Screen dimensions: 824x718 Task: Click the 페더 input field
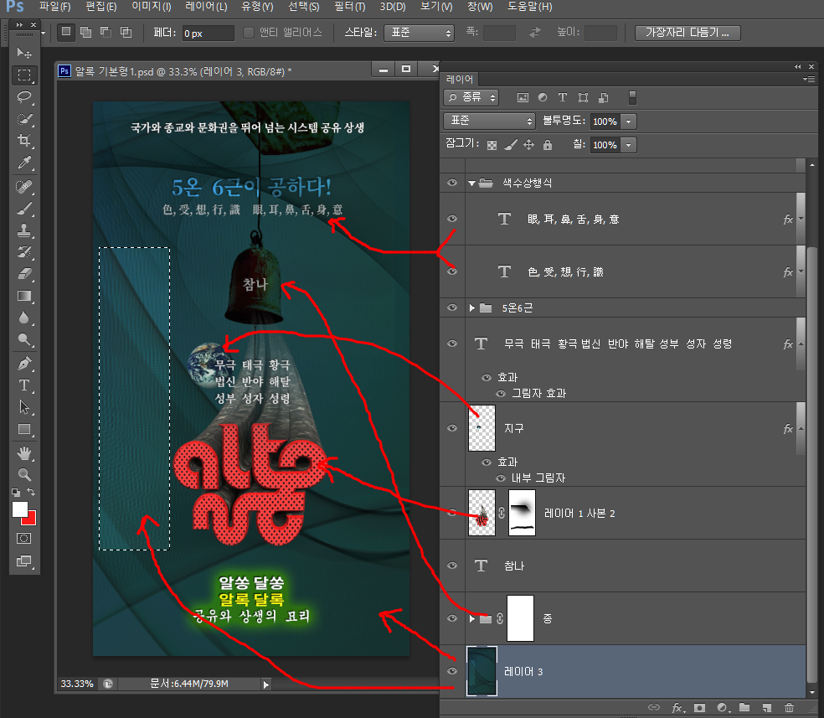pyautogui.click(x=207, y=33)
